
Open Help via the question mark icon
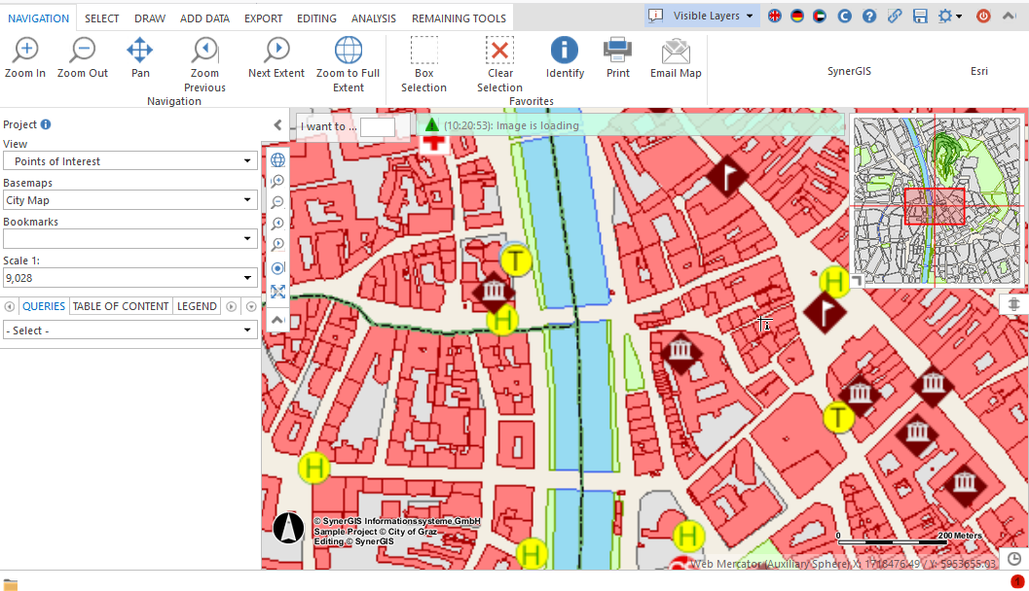point(867,17)
